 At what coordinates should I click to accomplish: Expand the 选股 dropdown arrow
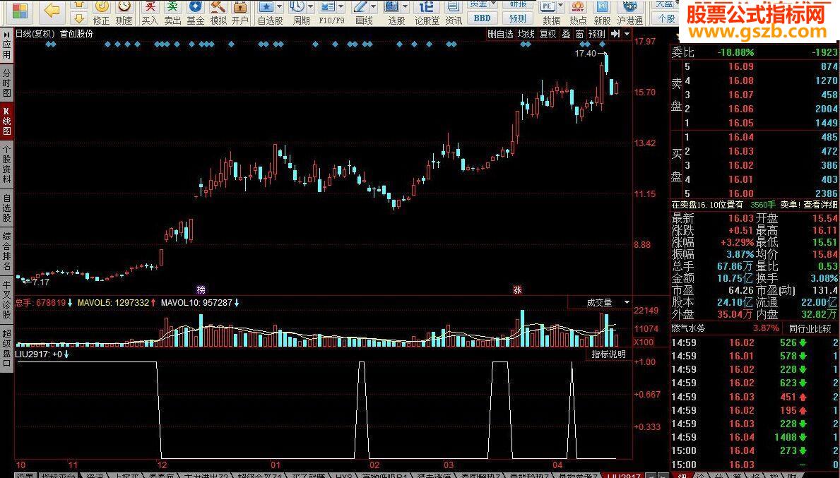(x=406, y=7)
